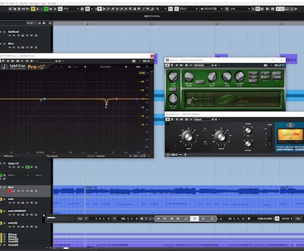The image size is (304, 251).
Task: Click transport Forward button
Action: tap(178, 219)
